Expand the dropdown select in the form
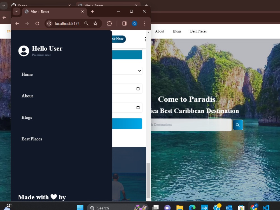This screenshot has width=280, height=210. coord(127,71)
